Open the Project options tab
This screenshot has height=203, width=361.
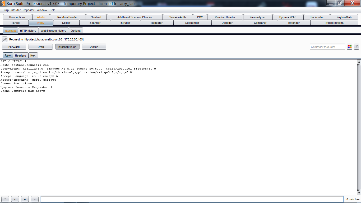[x=334, y=23]
